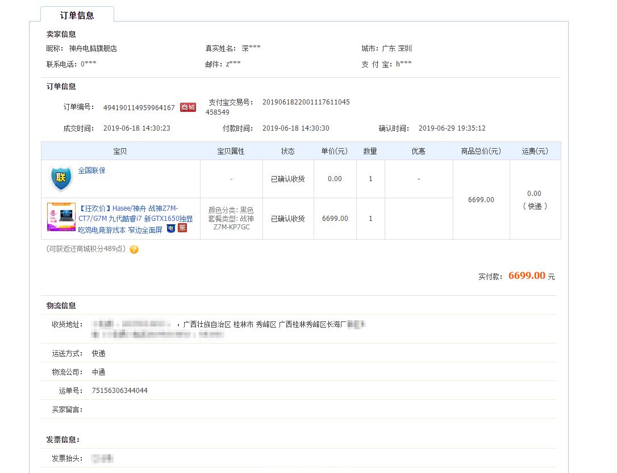The image size is (617, 473).
Task: Click the 真实姓名 value 深***
Action: [251, 48]
